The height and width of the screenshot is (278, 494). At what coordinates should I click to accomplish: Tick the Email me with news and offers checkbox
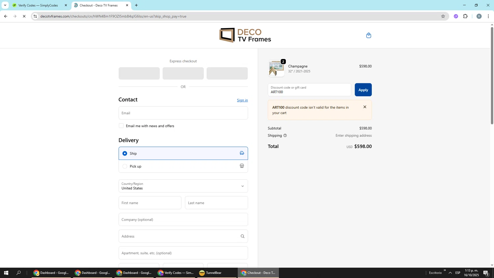pyautogui.click(x=121, y=125)
